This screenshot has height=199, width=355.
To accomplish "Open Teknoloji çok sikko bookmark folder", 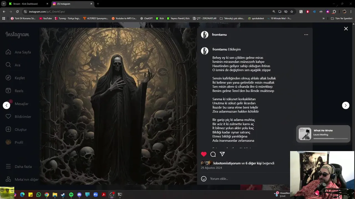I will tap(232, 18).
